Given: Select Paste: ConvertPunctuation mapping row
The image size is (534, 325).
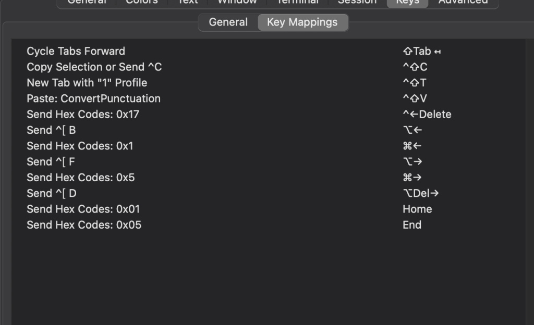Looking at the screenshot, I should [269, 98].
